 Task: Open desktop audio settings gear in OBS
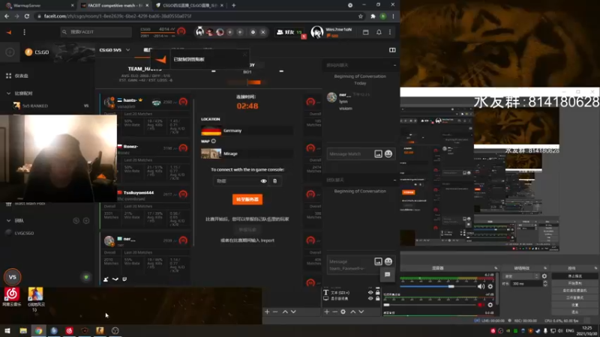click(x=490, y=286)
